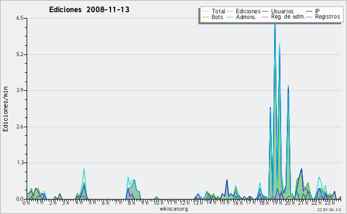Viewport: 347px width, 214px height.
Task: Click the Bots orange legend line
Action: 205,17
